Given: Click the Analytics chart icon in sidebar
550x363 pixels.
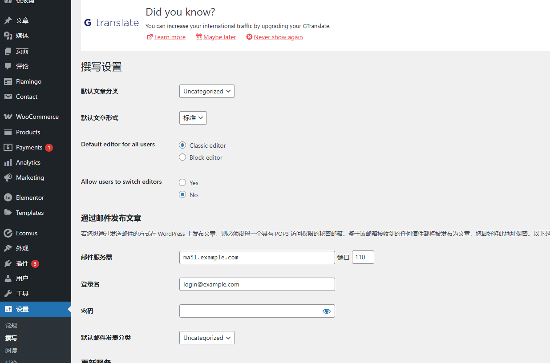Looking at the screenshot, I should click(x=9, y=162).
